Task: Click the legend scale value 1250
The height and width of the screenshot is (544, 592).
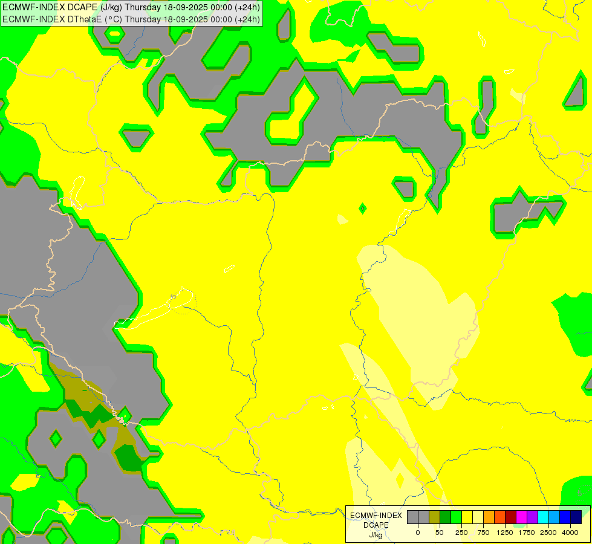Action: click(505, 533)
